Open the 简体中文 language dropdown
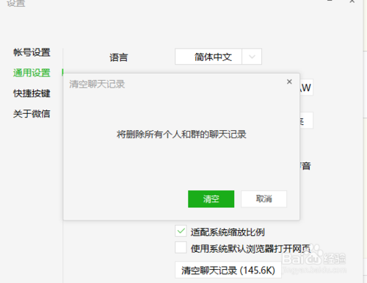367x283 pixels. tap(218, 57)
